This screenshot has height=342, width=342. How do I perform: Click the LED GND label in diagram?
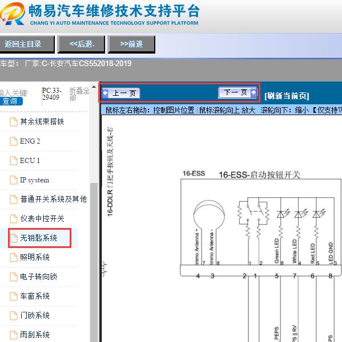331,253
